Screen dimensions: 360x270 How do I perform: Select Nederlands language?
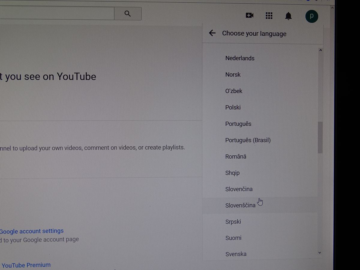pyautogui.click(x=240, y=58)
